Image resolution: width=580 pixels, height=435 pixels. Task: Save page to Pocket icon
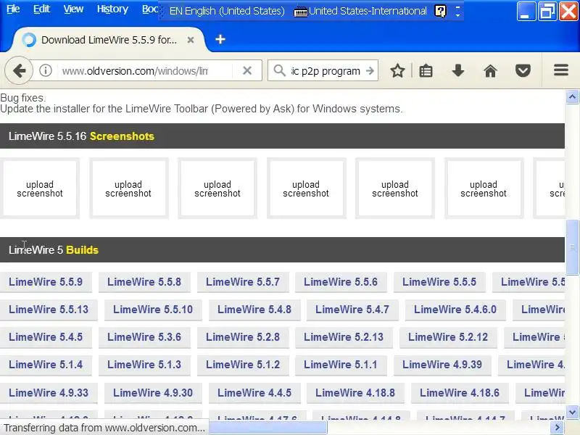(523, 70)
